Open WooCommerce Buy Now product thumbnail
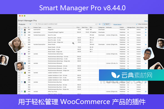The width and height of the screenshot is (164, 109). click(25, 82)
